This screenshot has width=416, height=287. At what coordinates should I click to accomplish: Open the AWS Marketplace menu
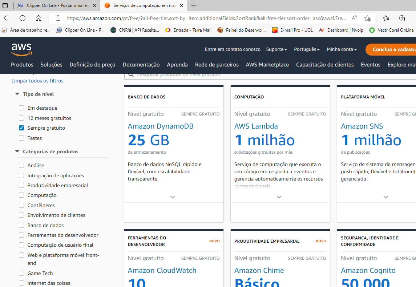tap(267, 65)
